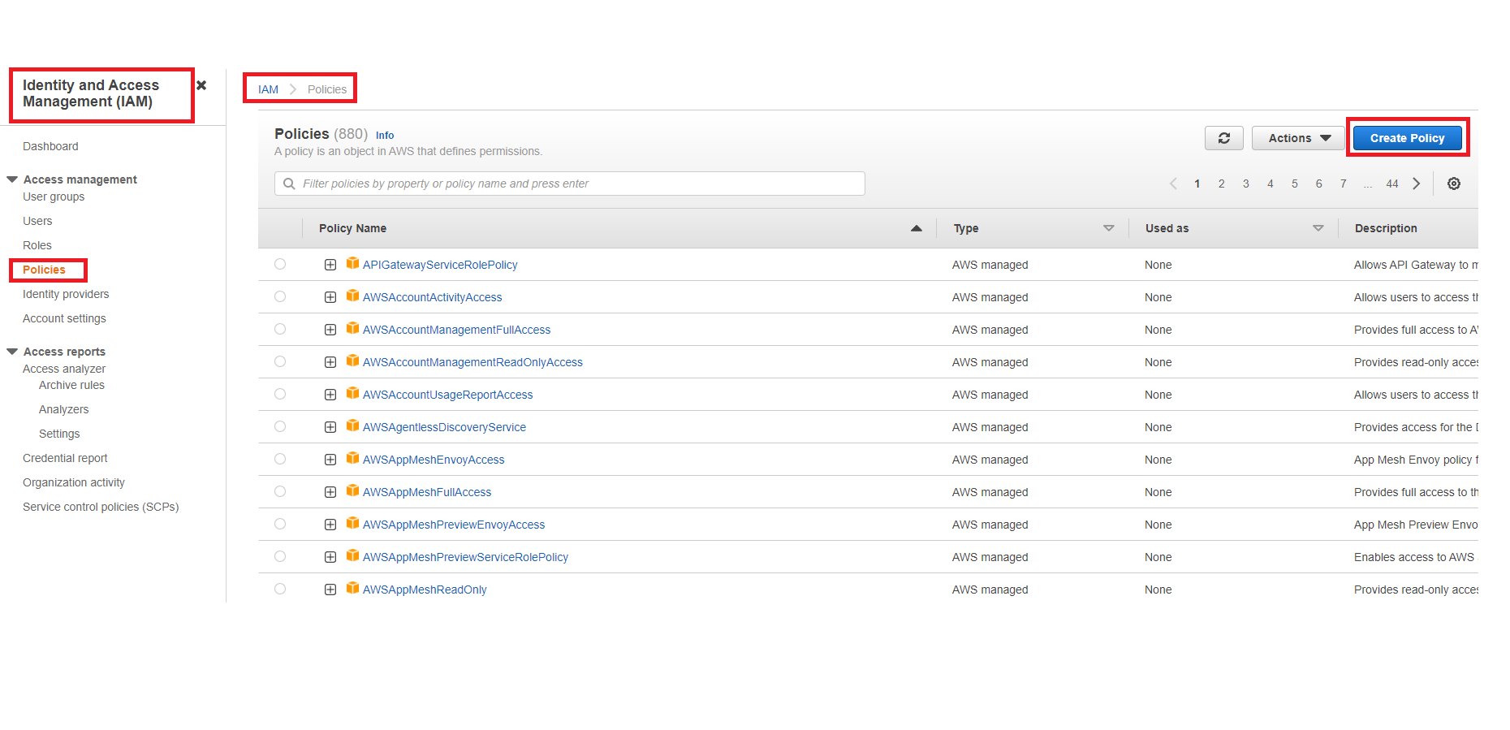Click the search magnifier icon in filter box
The height and width of the screenshot is (730, 1510).
[289, 184]
